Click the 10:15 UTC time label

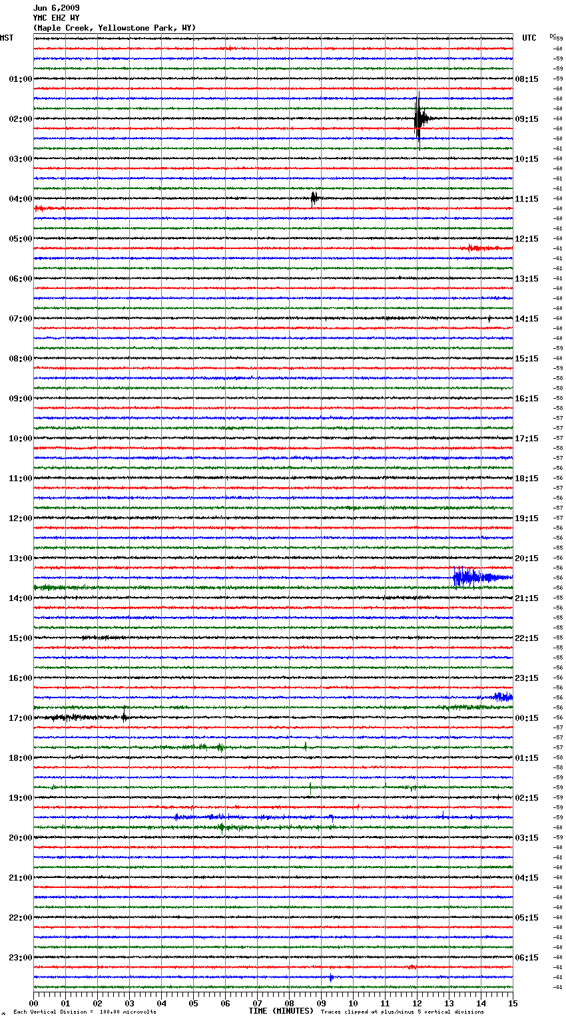click(x=527, y=159)
